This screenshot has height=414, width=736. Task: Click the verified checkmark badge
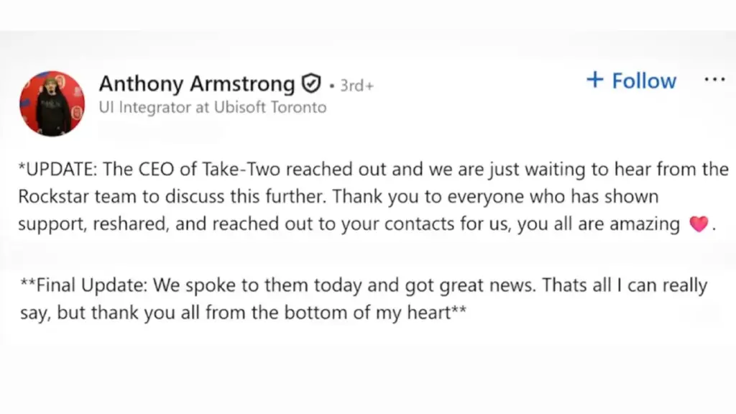tap(310, 84)
